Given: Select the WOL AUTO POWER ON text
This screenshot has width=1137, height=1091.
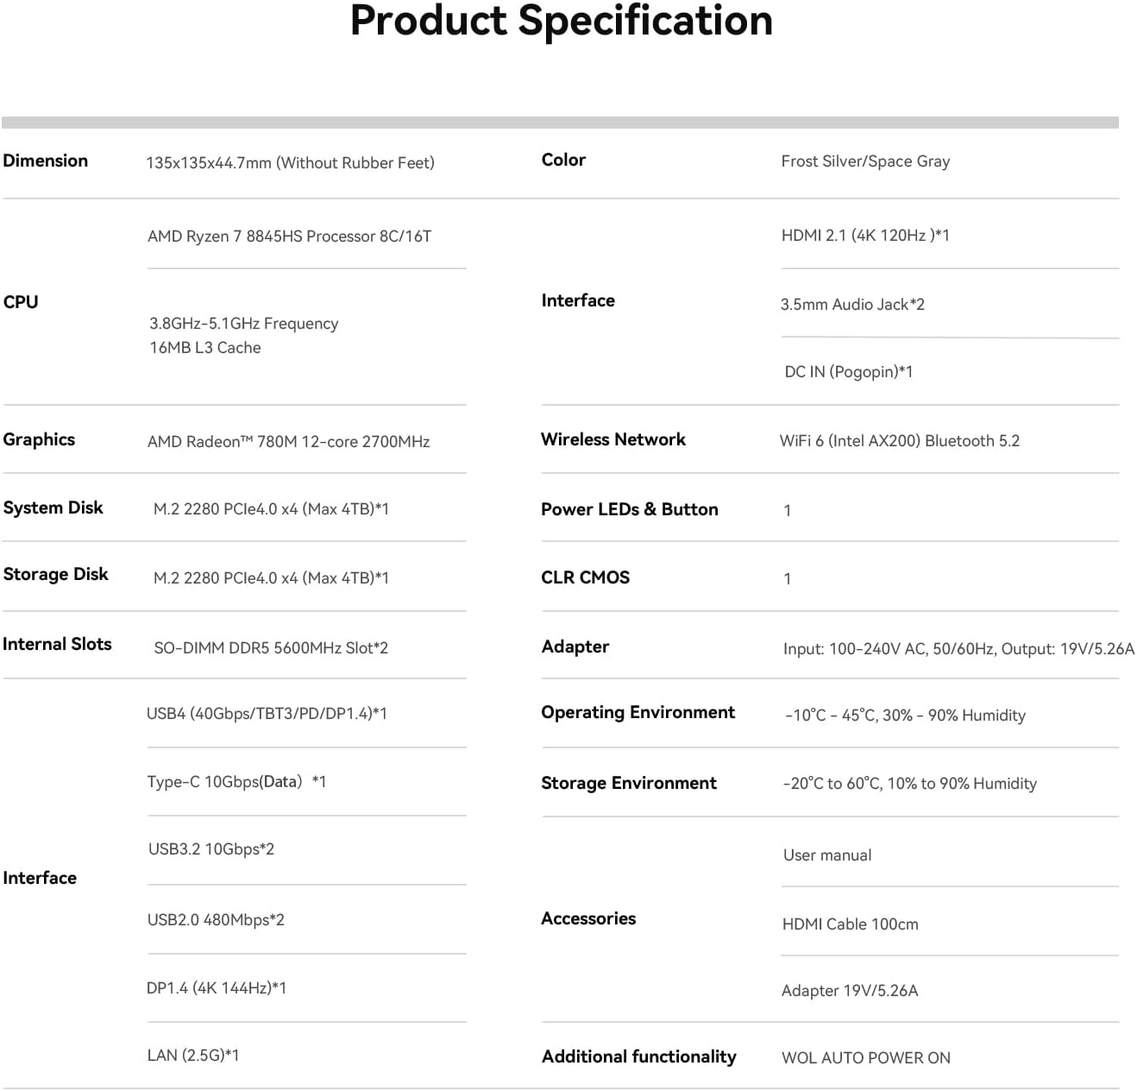Looking at the screenshot, I should (866, 1058).
